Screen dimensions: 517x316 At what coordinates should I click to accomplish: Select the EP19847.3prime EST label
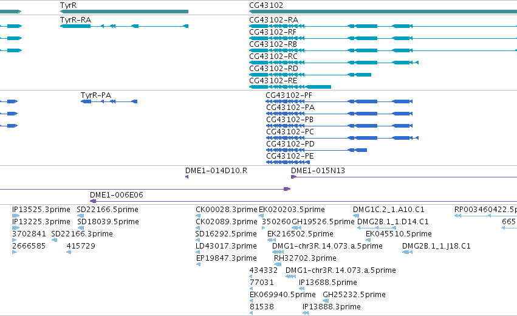(x=226, y=258)
